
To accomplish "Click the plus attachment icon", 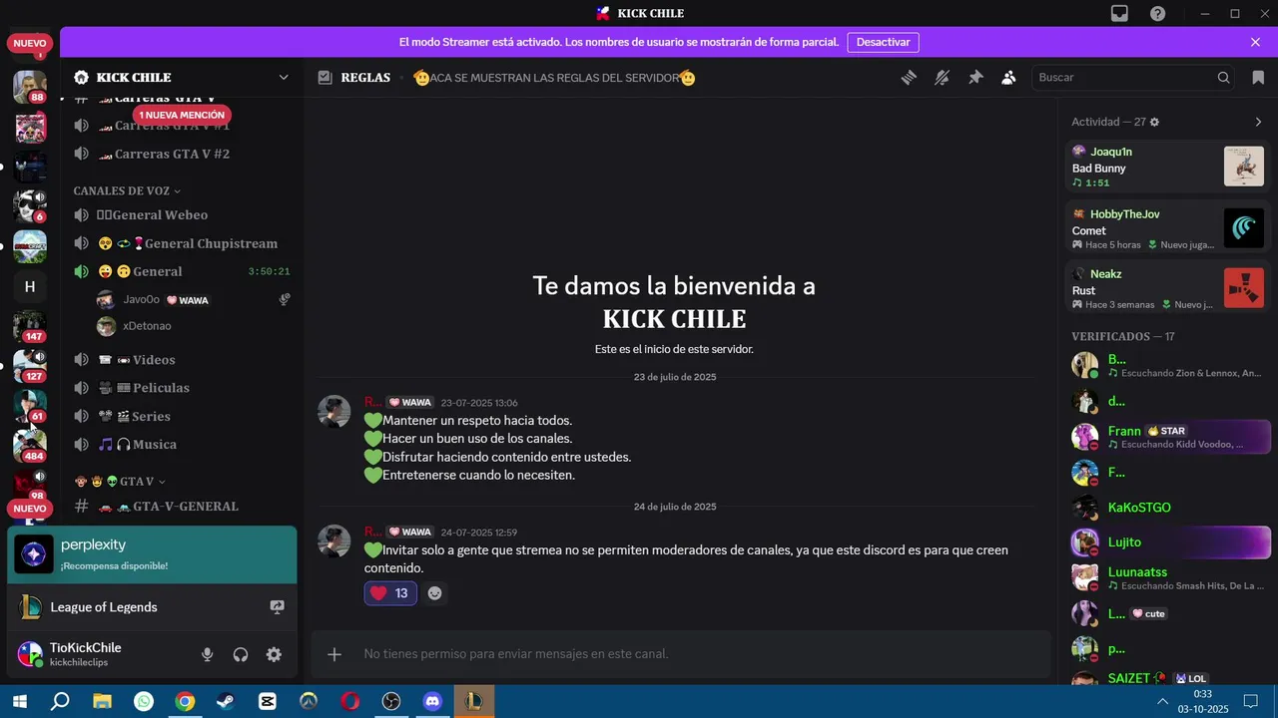I will click(x=334, y=654).
